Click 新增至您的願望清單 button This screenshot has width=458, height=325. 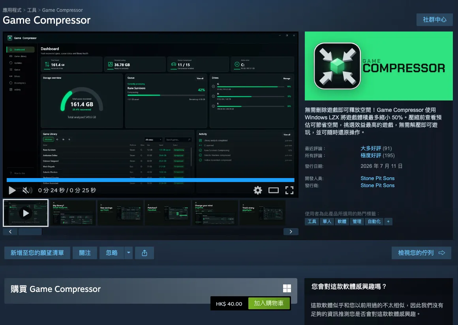click(x=37, y=253)
